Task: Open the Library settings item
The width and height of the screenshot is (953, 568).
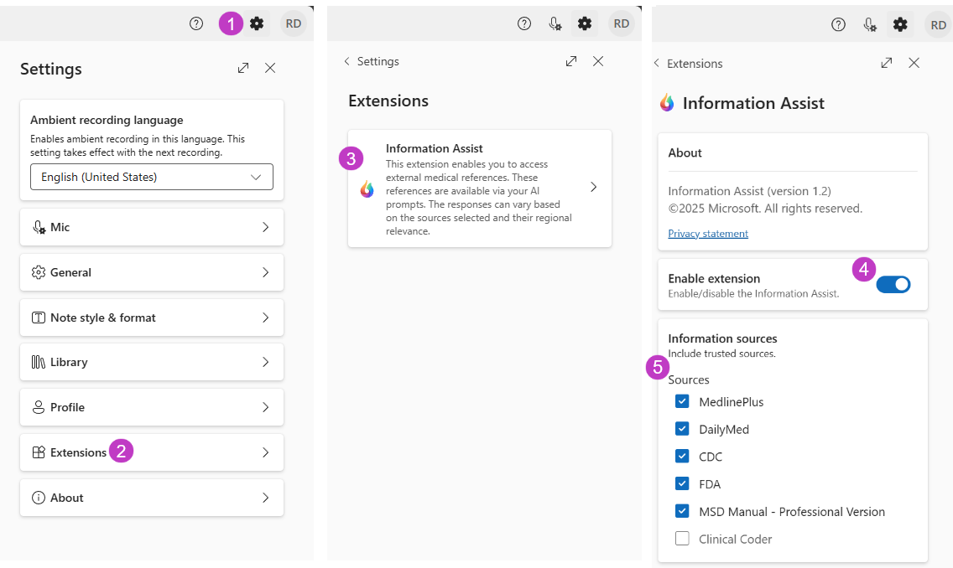Action: point(152,362)
